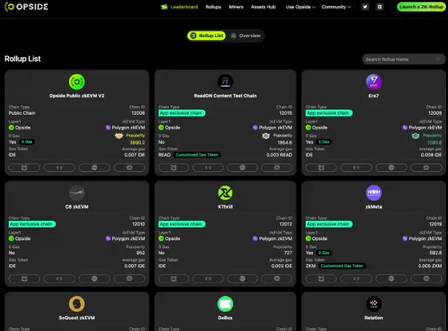Click card icon button on Era7 card

tap(426, 168)
